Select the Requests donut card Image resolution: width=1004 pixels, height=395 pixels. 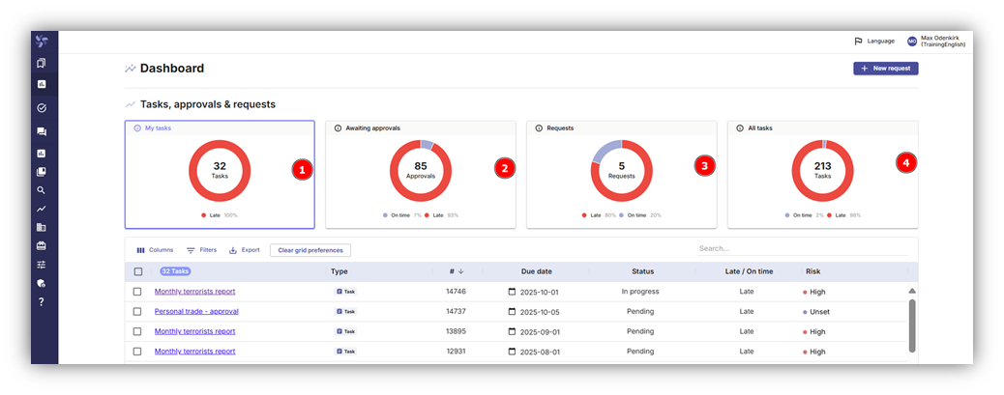point(622,175)
